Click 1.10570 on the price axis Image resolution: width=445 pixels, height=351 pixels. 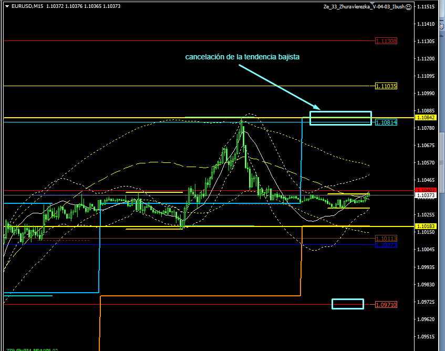[x=426, y=163]
